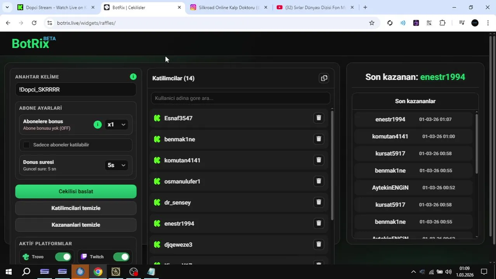Click the participants list scrollbar
The width and height of the screenshot is (496, 279).
coord(332,165)
